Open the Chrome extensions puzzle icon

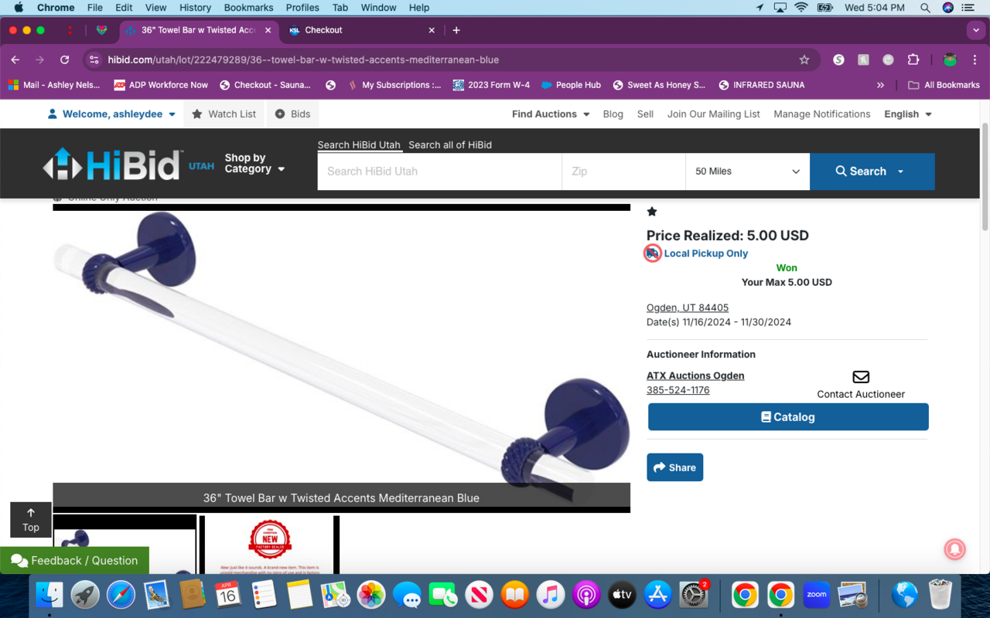(913, 59)
